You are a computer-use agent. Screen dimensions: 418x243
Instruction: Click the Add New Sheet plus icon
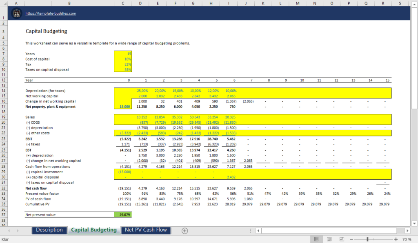(185, 231)
